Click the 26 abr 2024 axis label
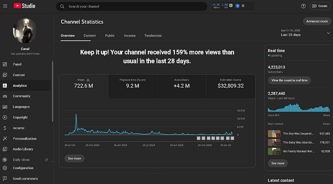 tap(121, 145)
